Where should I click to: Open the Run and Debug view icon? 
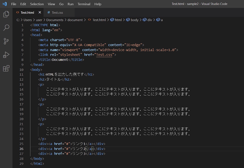pos(6,55)
